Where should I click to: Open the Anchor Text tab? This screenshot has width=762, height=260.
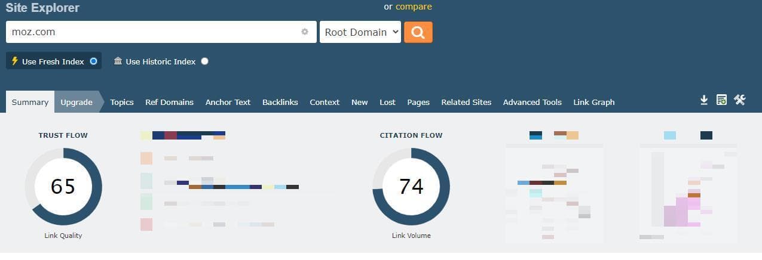228,102
